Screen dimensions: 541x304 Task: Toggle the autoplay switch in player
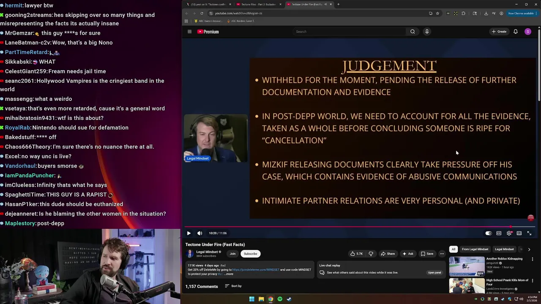(489, 233)
